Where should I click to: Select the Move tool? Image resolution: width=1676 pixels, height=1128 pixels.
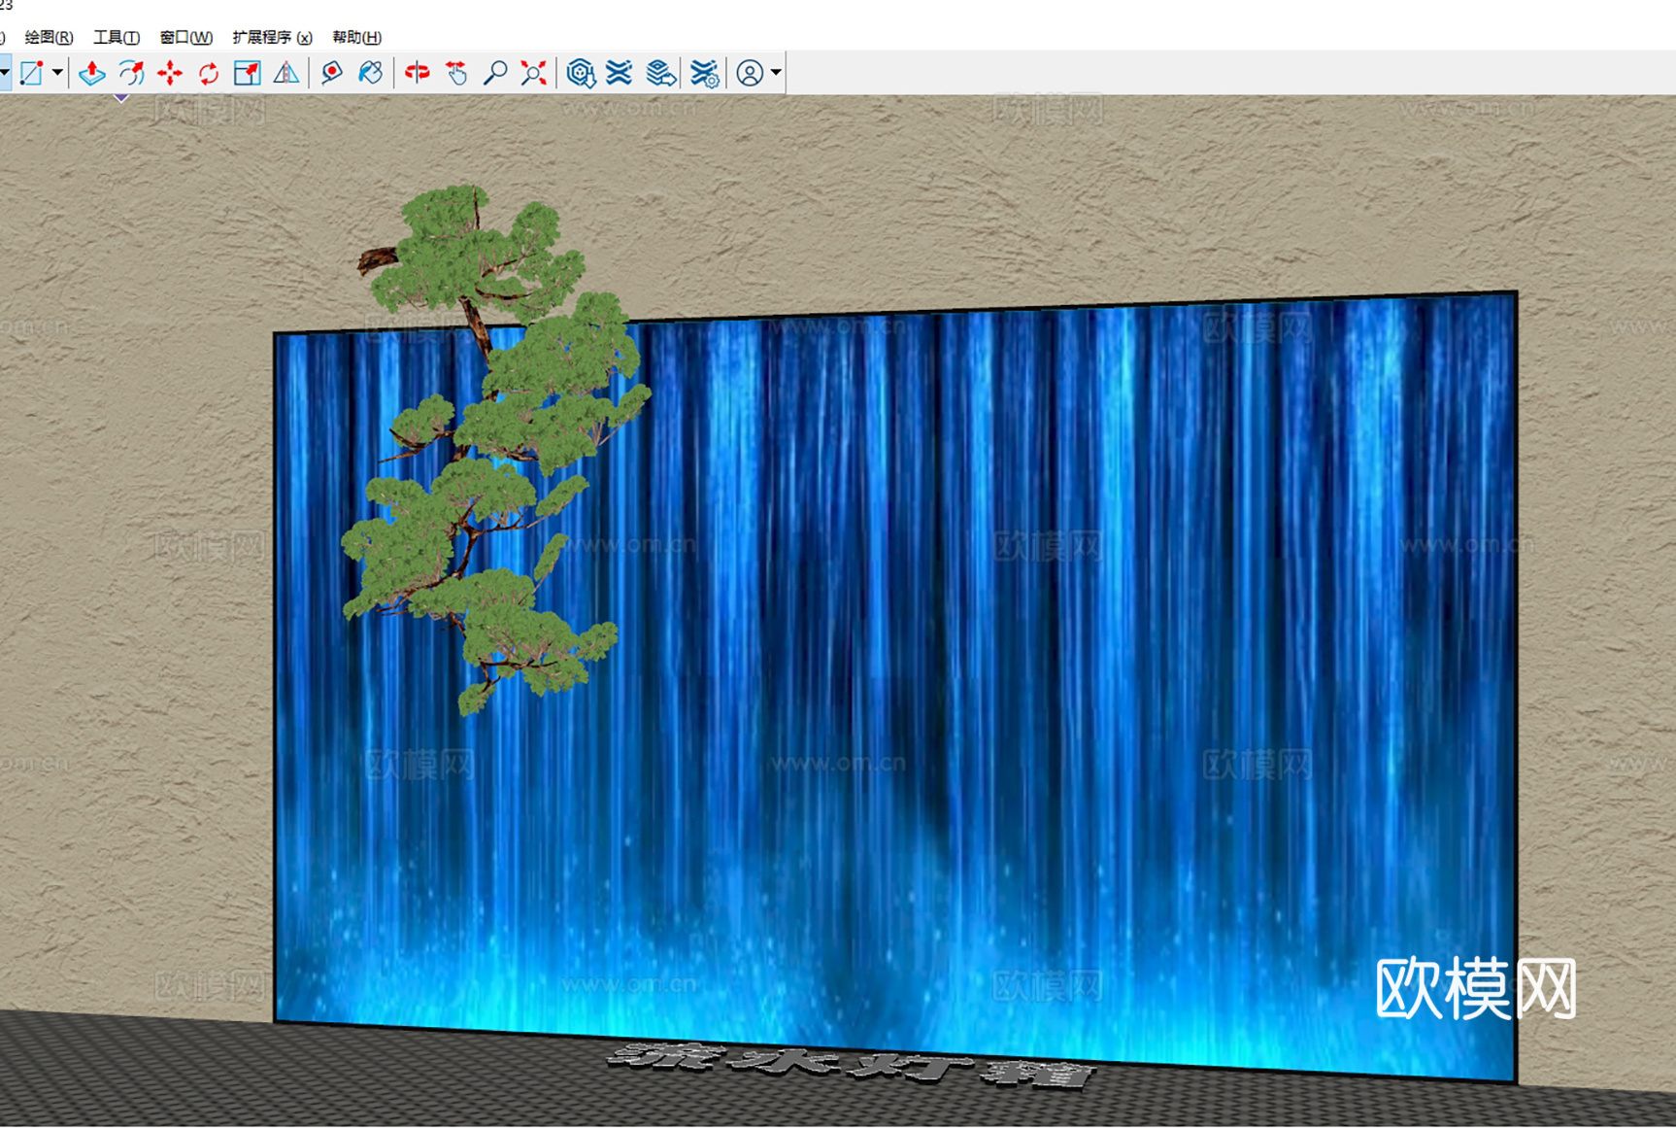(x=170, y=73)
